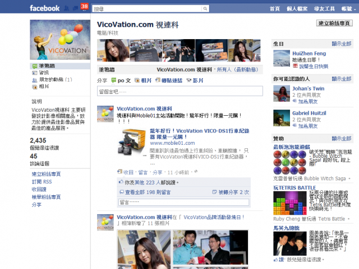Open two men photo in album post

(210, 247)
